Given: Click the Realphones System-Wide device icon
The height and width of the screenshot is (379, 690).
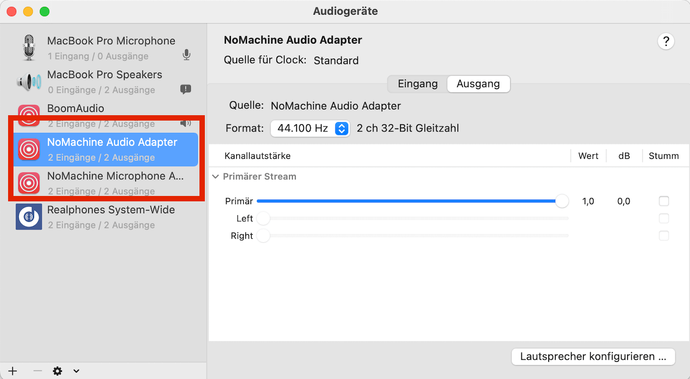Looking at the screenshot, I should coord(29,217).
